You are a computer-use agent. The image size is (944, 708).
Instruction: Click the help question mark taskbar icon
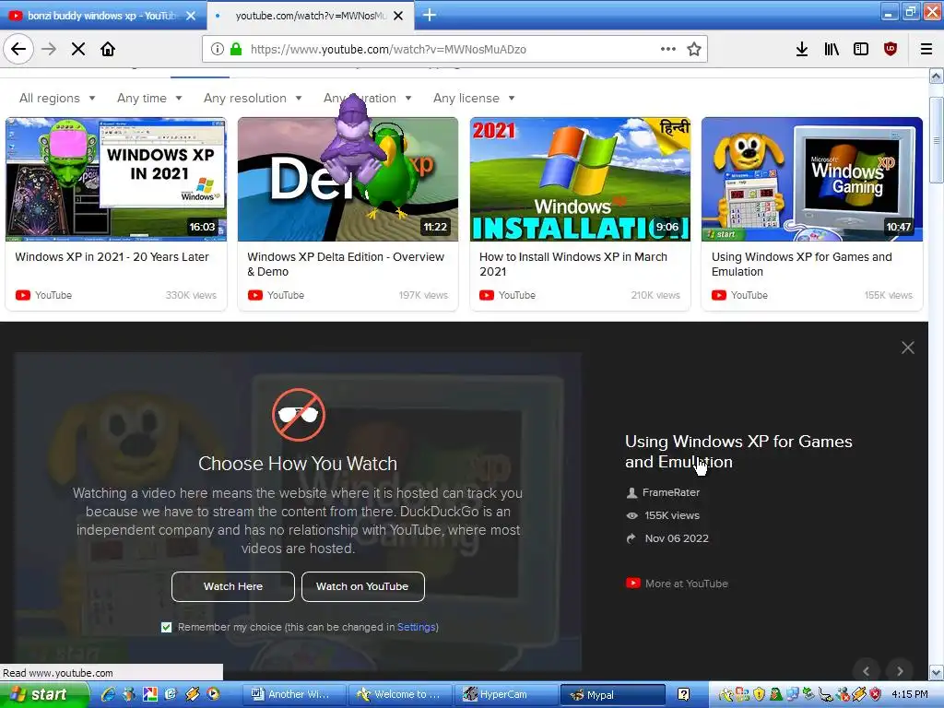[x=683, y=694]
